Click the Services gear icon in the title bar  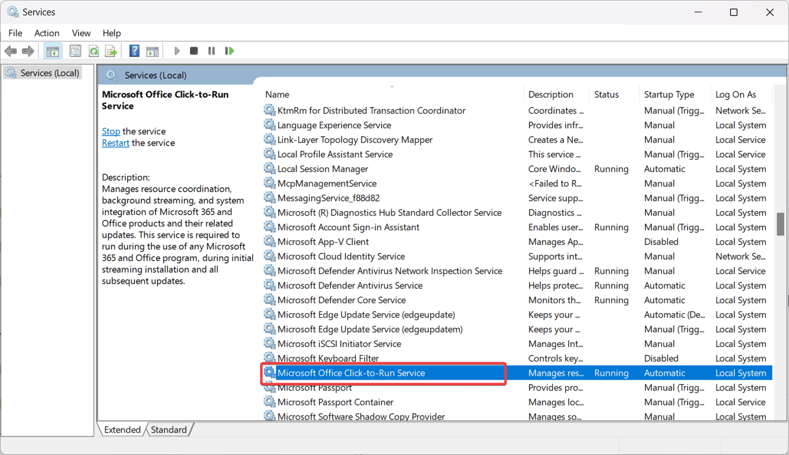tap(13, 11)
